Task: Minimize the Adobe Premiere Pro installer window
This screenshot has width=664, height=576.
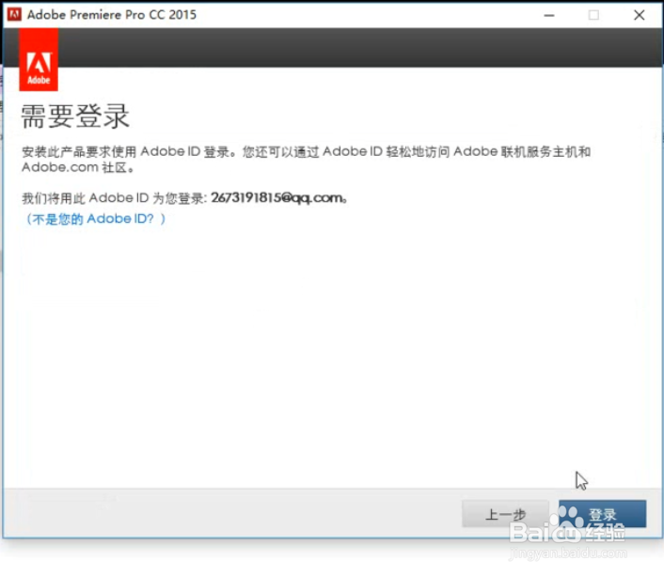Action: [x=549, y=15]
